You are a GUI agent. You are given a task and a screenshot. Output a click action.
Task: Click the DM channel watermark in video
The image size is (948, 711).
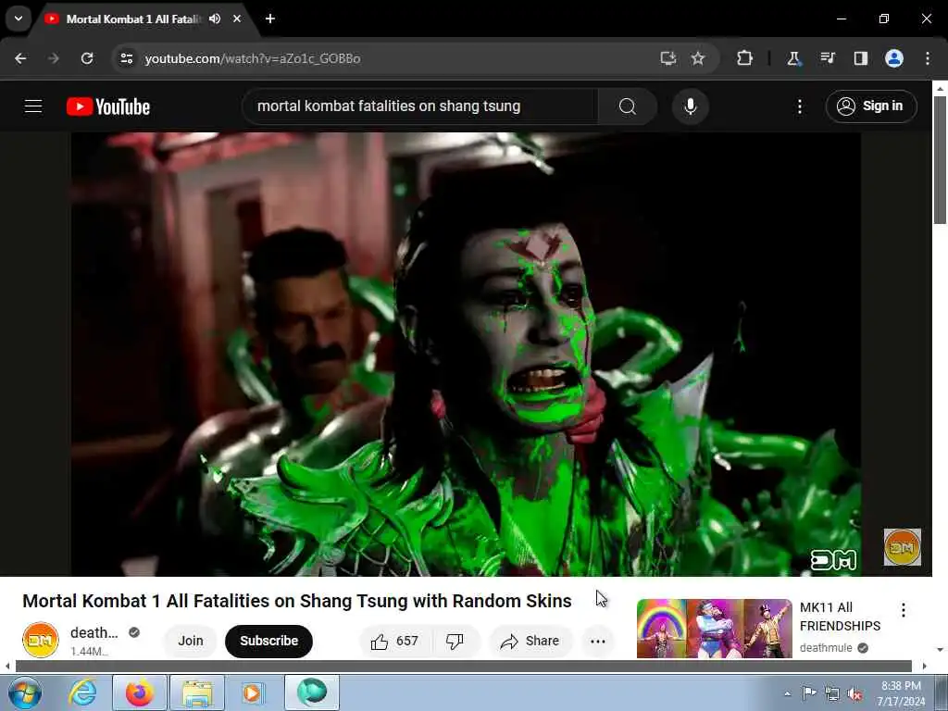click(902, 547)
